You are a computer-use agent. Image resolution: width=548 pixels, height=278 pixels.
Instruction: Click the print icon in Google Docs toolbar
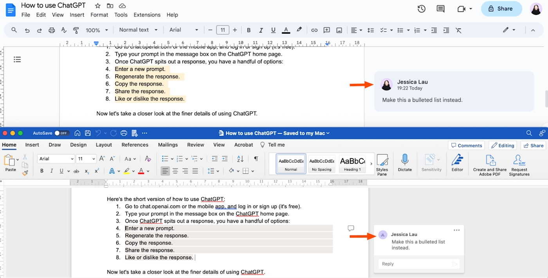click(x=52, y=30)
